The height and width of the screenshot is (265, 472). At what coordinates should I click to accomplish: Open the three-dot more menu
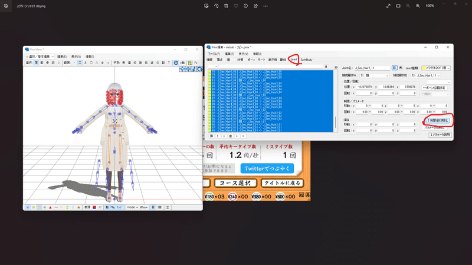coord(265,6)
